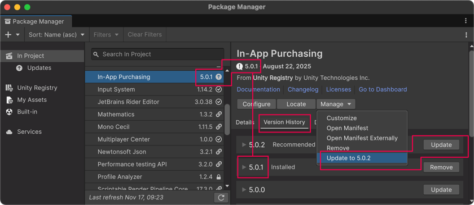Choose Customize from the Manage menu

(x=362, y=118)
